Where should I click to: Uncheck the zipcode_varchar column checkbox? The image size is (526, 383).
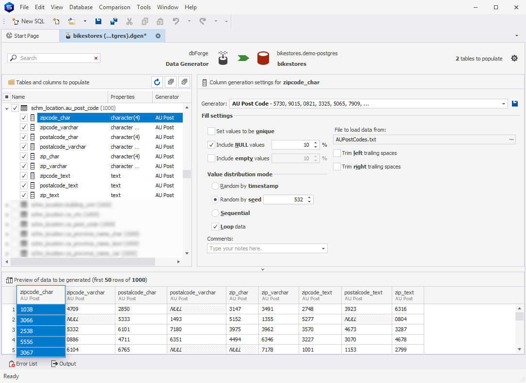click(23, 127)
